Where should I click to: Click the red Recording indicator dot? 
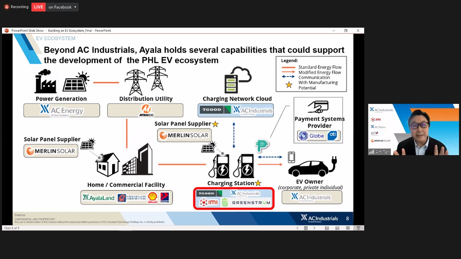tap(6, 7)
